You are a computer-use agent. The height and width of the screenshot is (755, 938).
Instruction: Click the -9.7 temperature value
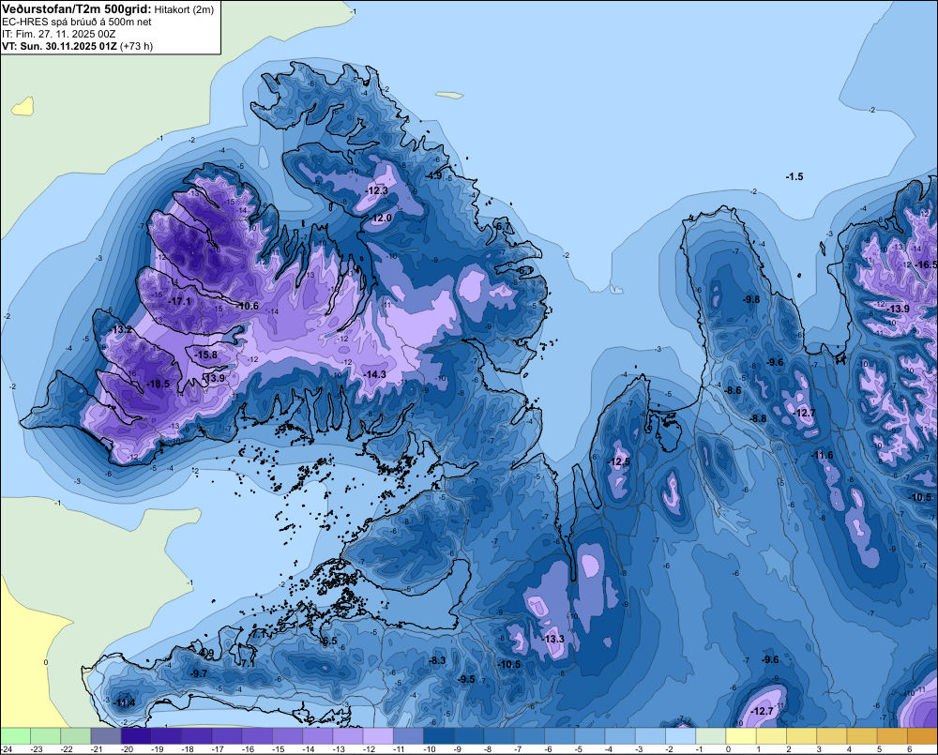[x=198, y=673]
